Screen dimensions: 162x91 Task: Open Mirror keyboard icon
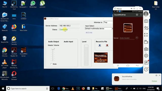click(146, 49)
